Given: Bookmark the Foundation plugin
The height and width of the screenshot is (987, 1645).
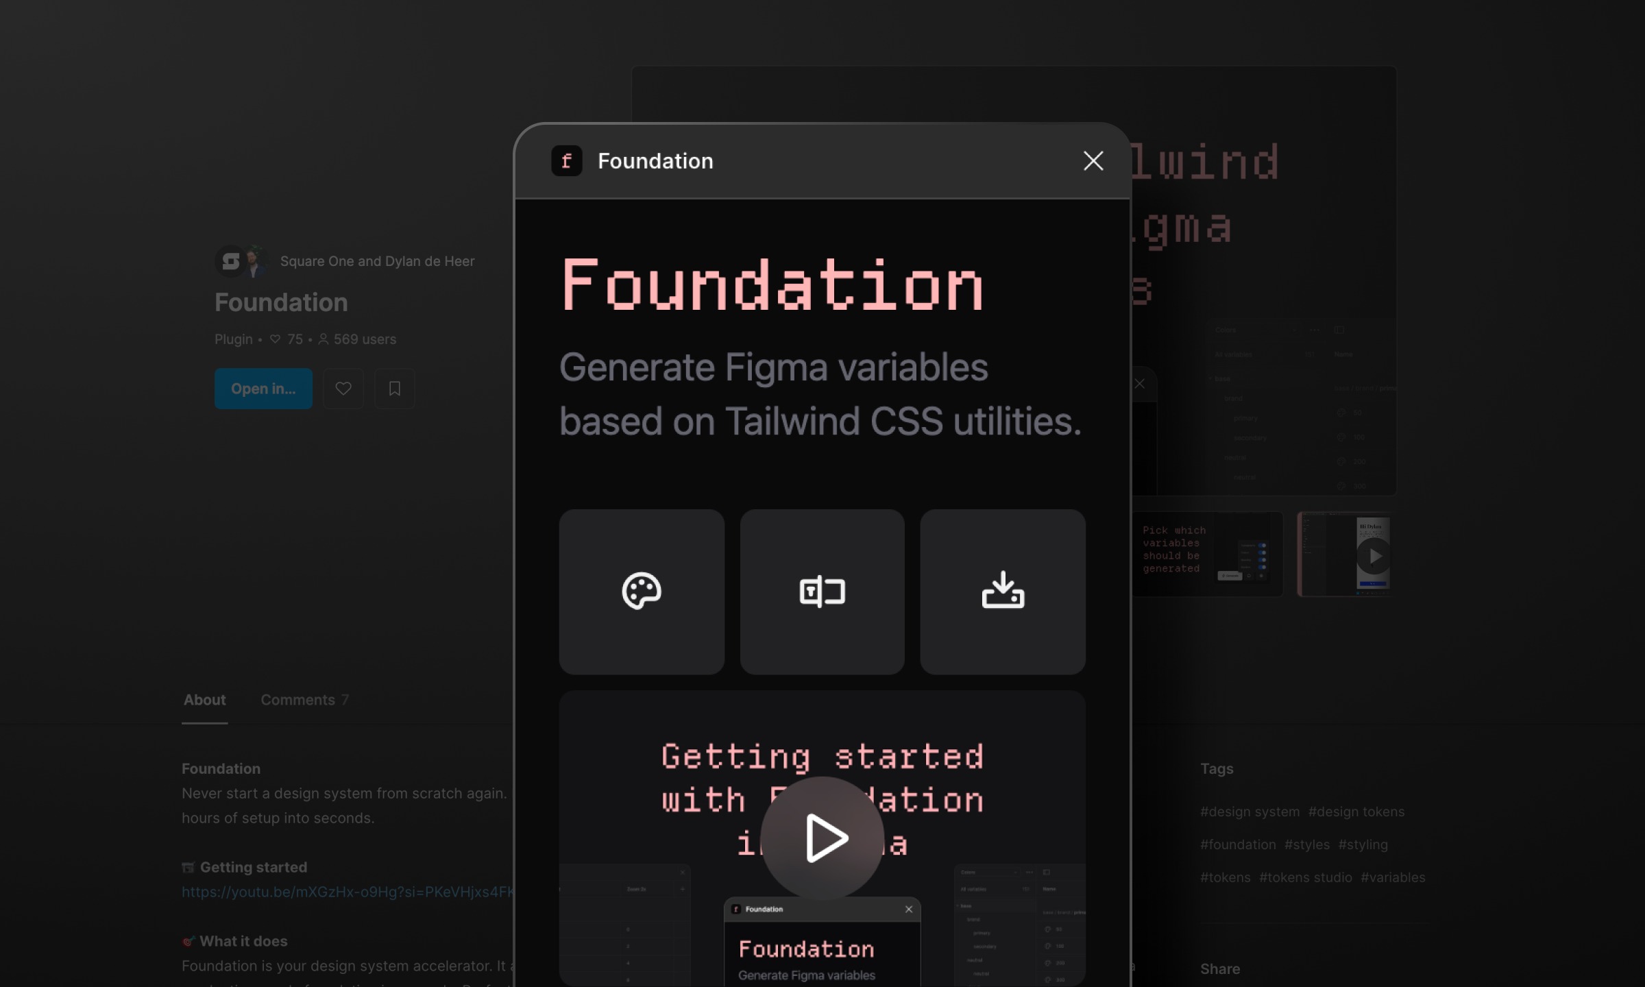Looking at the screenshot, I should tap(395, 389).
